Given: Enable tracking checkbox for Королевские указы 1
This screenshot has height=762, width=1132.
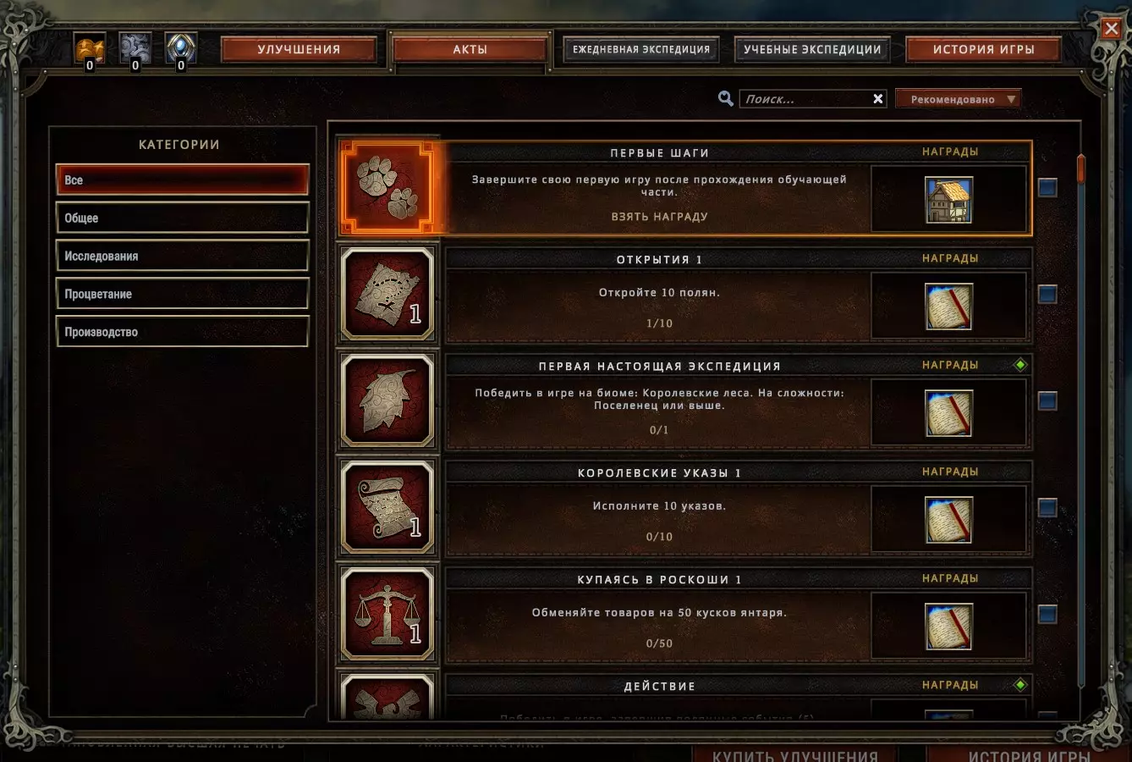Looking at the screenshot, I should (x=1047, y=507).
